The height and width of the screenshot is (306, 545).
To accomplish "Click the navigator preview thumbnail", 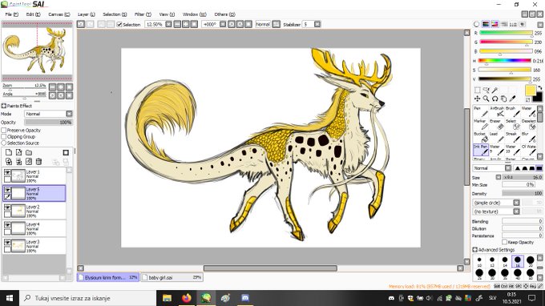I will tap(37, 51).
